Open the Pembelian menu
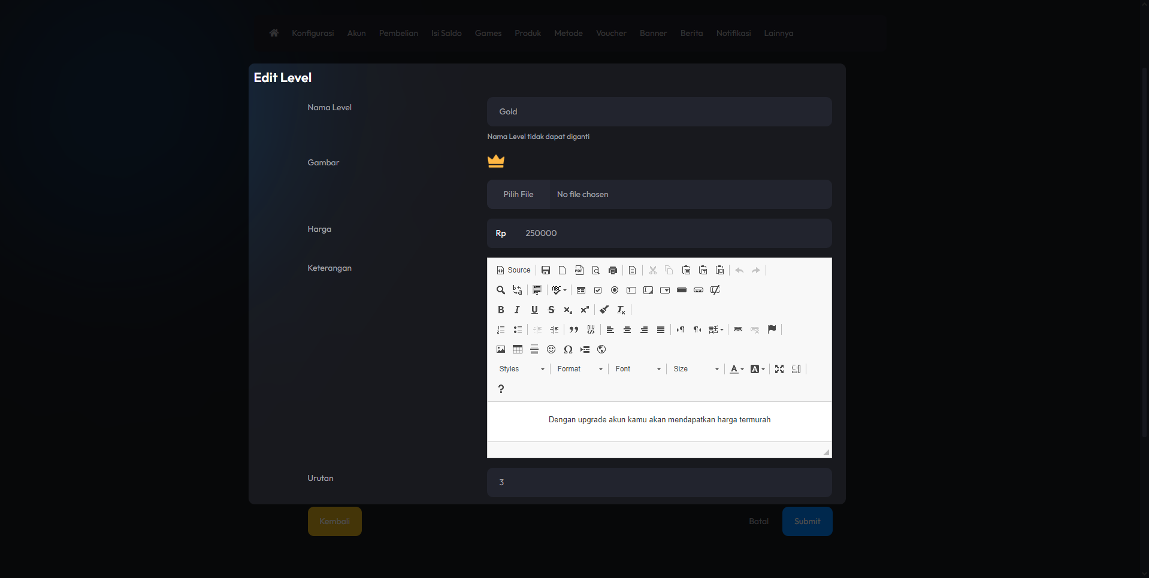Viewport: 1149px width, 578px height. tap(398, 33)
